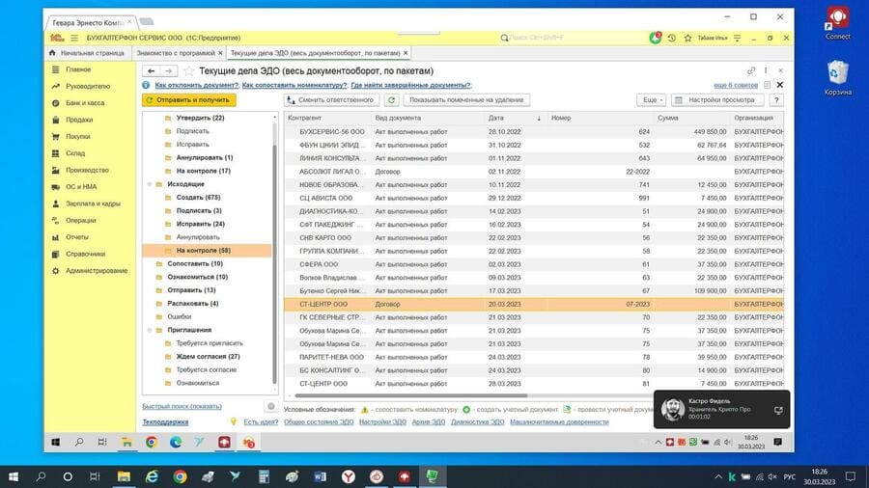Select Создать (675) folder in tree
869x488 pixels.
[198, 198]
